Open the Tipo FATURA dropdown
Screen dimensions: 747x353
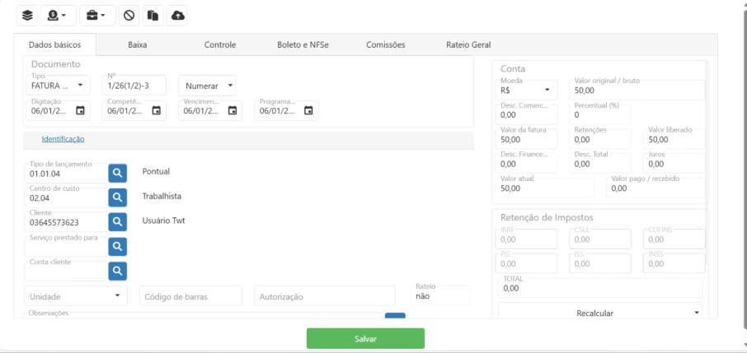click(58, 86)
